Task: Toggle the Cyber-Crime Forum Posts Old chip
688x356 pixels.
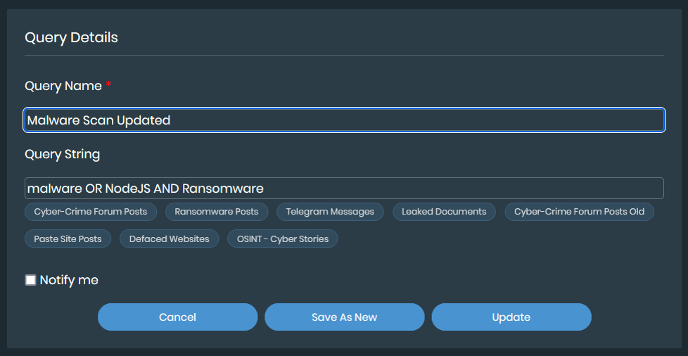Action: 579,212
